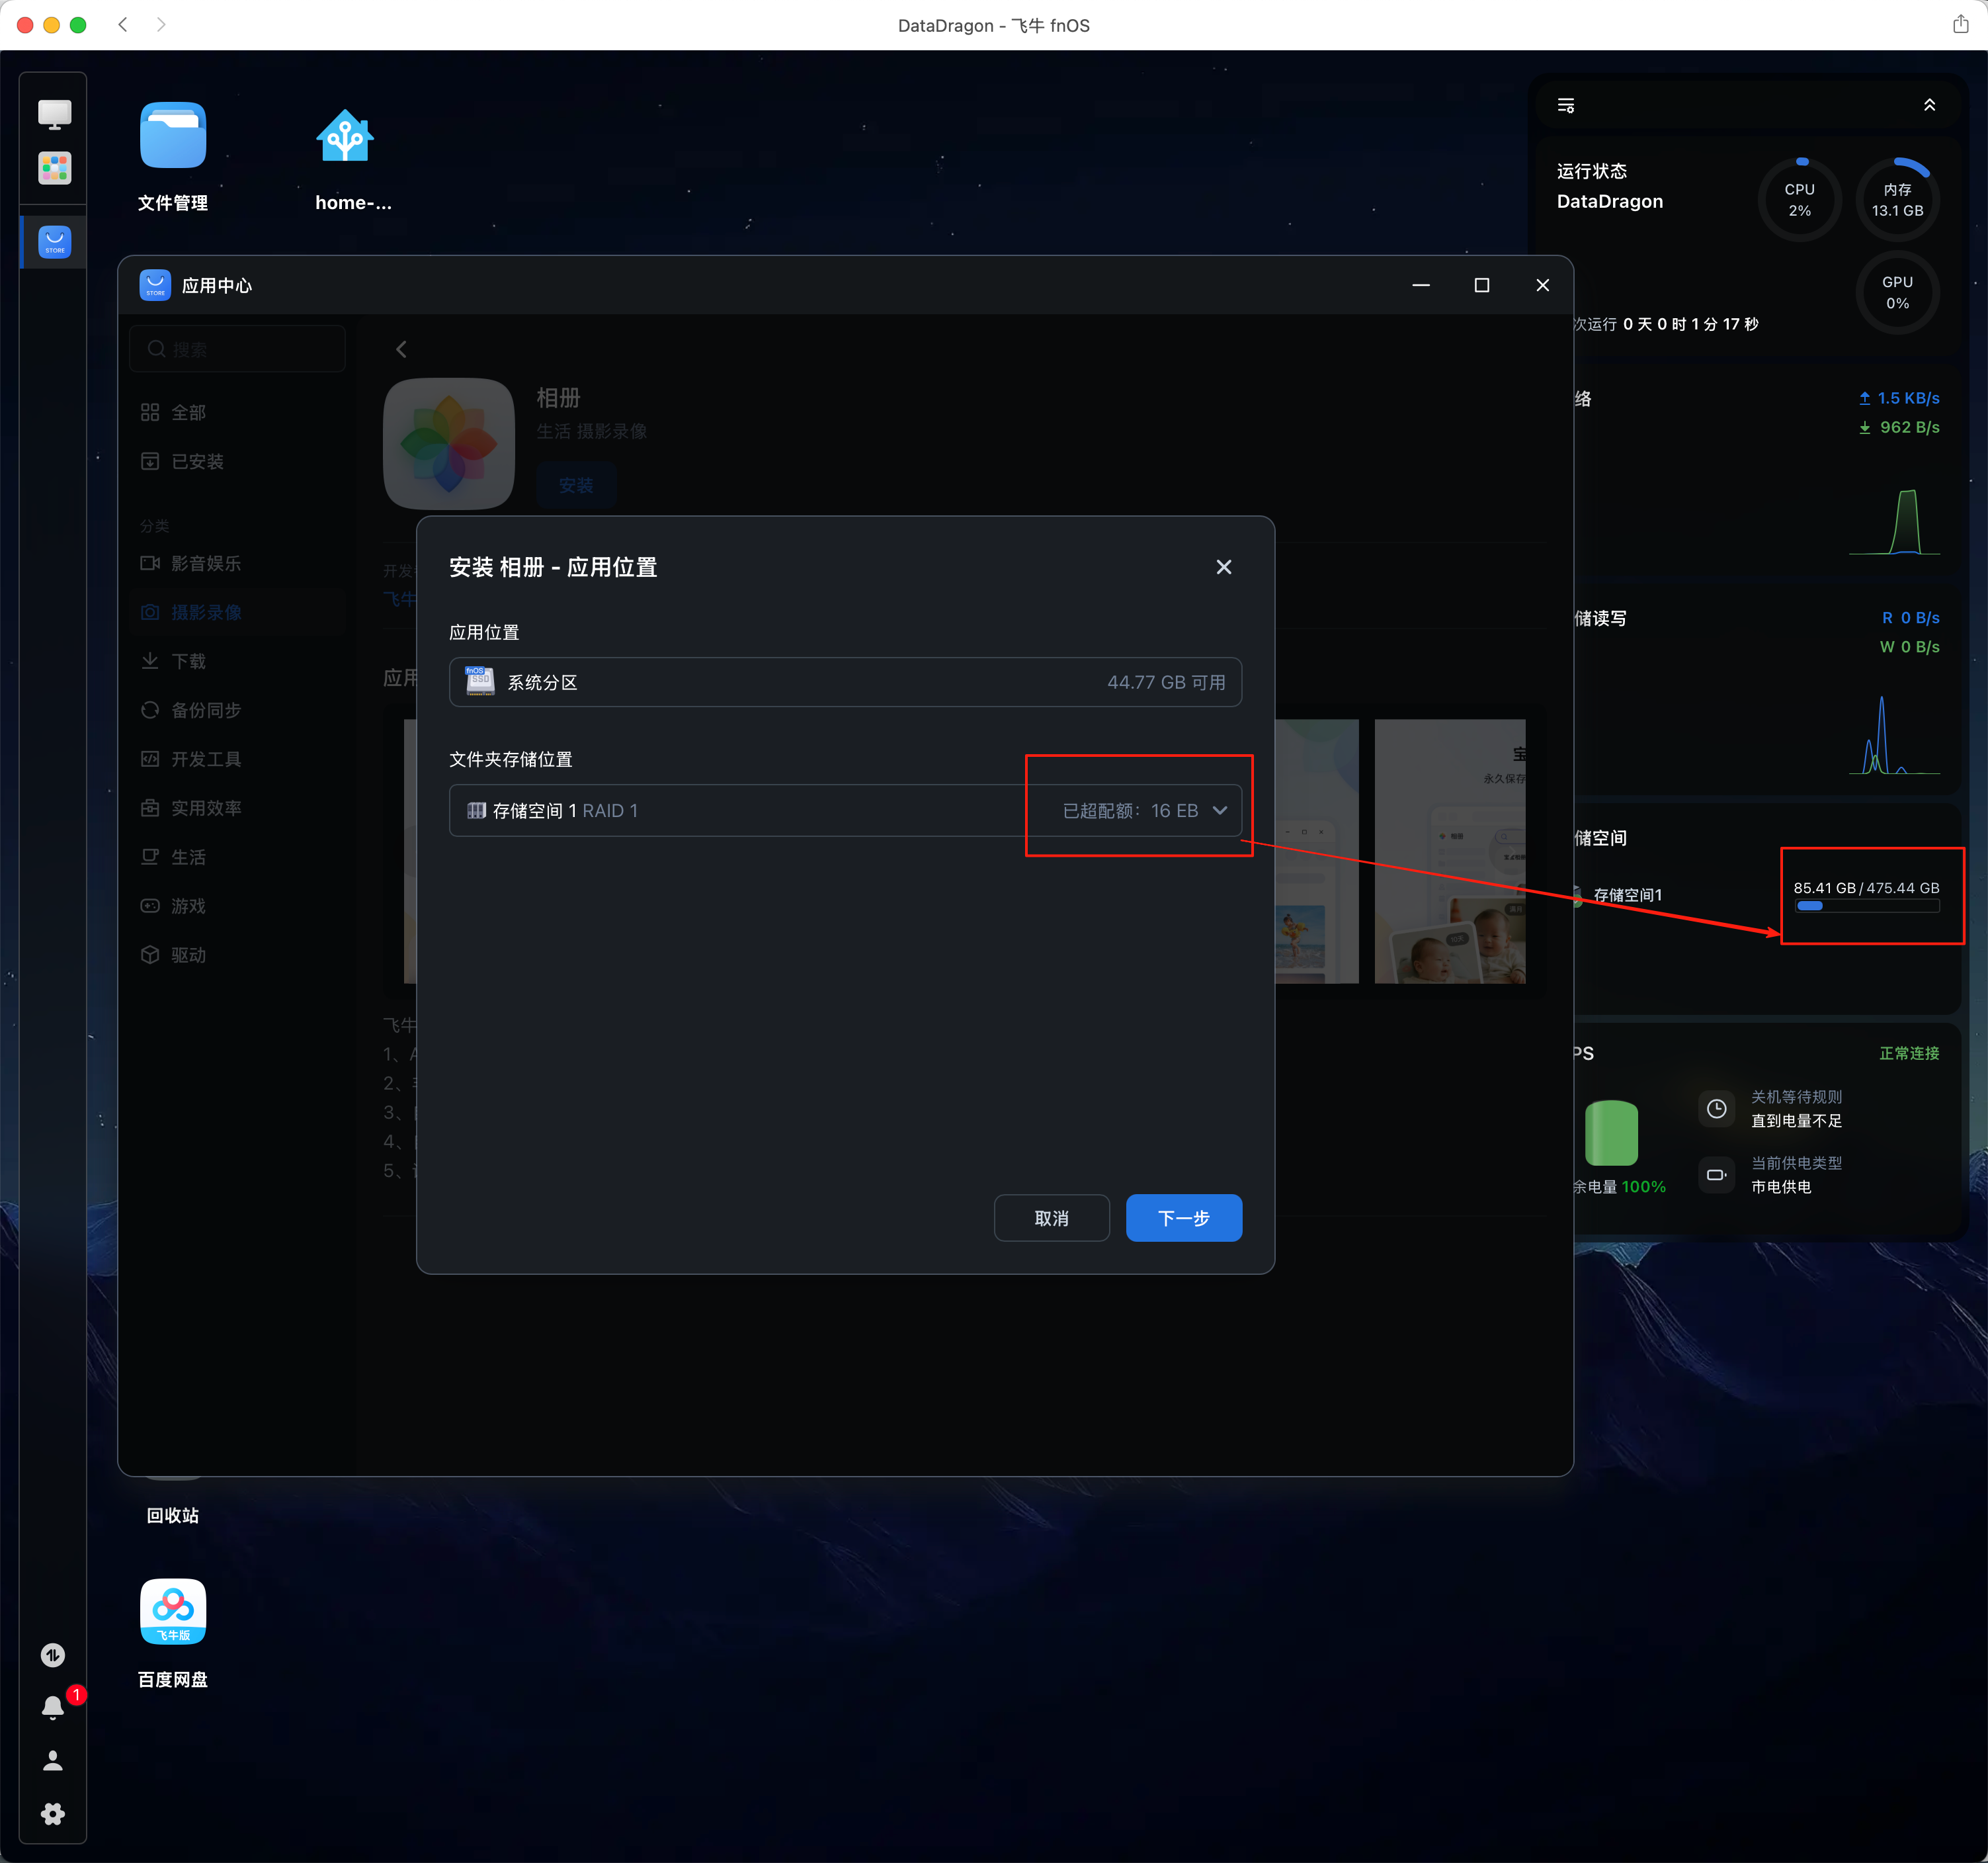
Task: Open the 文件管理 desktop icon
Action: point(173,136)
